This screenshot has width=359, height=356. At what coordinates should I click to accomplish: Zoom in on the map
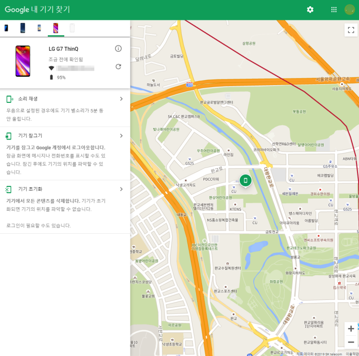tap(351, 329)
